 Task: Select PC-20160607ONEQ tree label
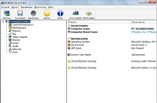(x=19, y=22)
